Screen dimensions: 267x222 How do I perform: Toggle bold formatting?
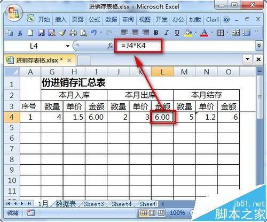point(156,33)
